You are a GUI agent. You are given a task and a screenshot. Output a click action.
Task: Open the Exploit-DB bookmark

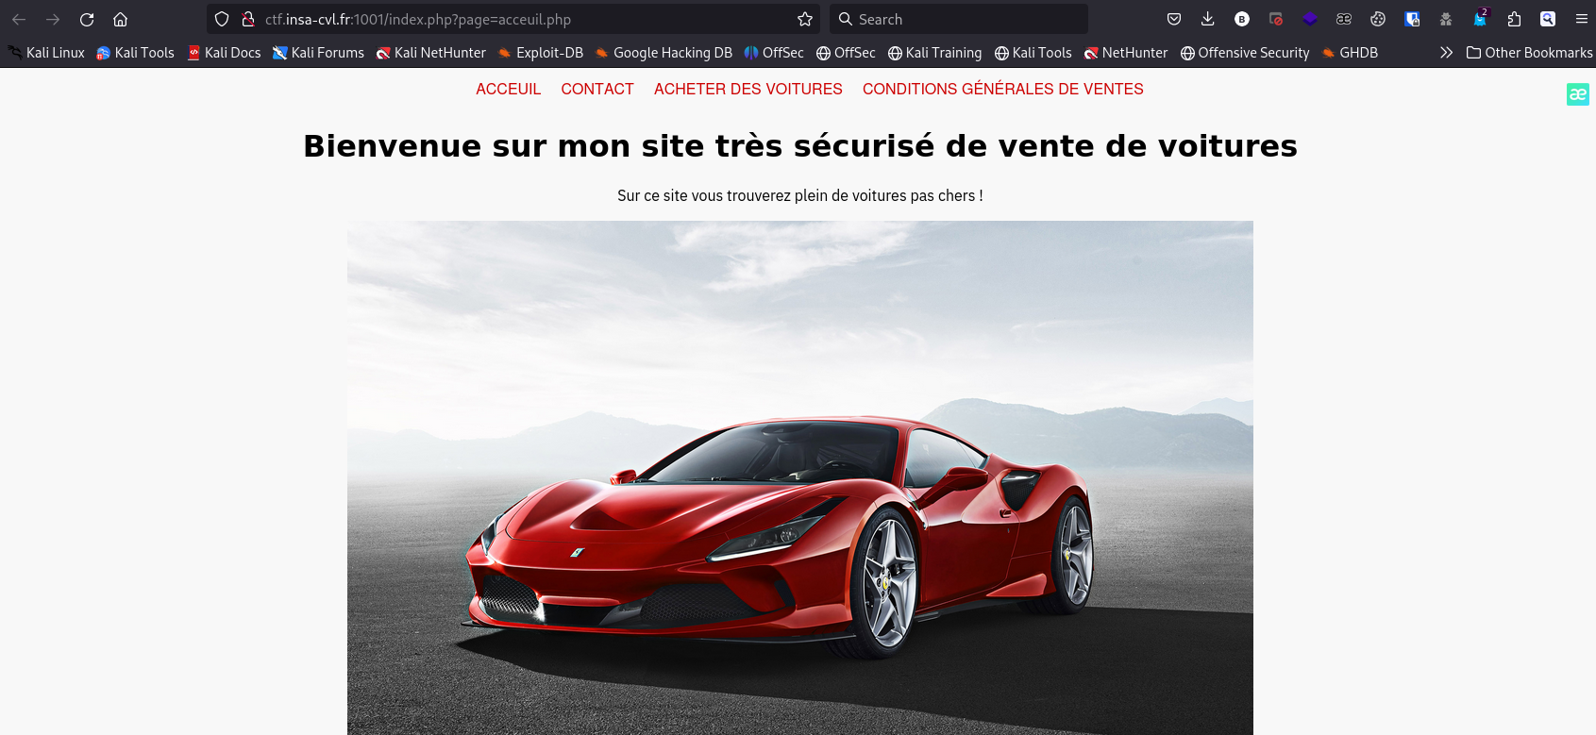(x=541, y=53)
